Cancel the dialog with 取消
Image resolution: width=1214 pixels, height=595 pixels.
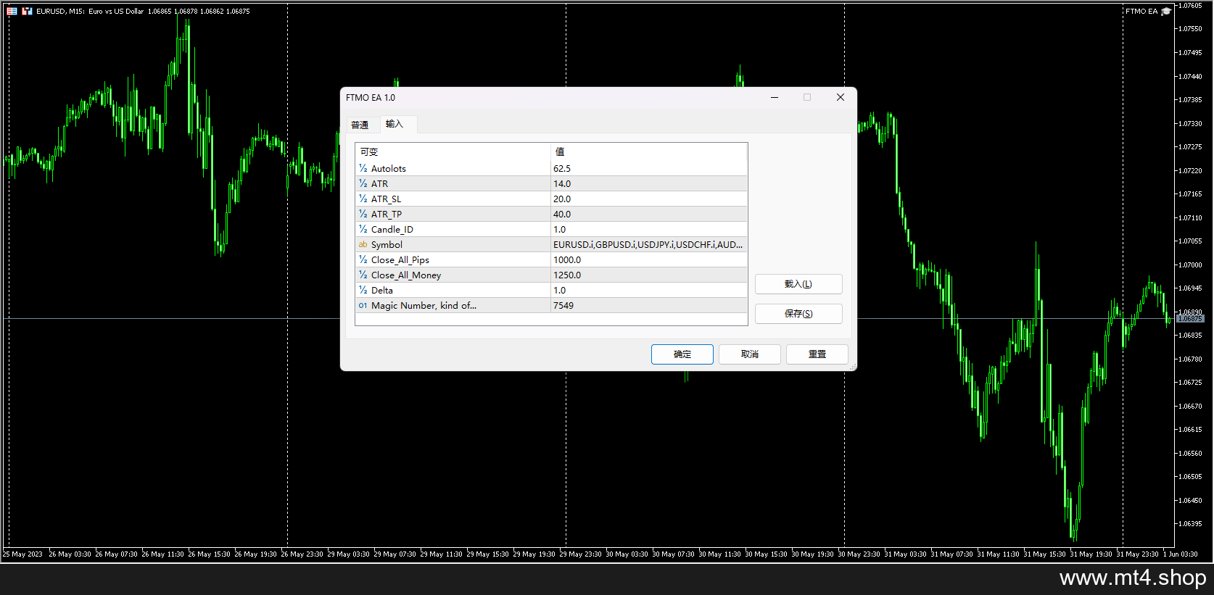[x=750, y=354]
